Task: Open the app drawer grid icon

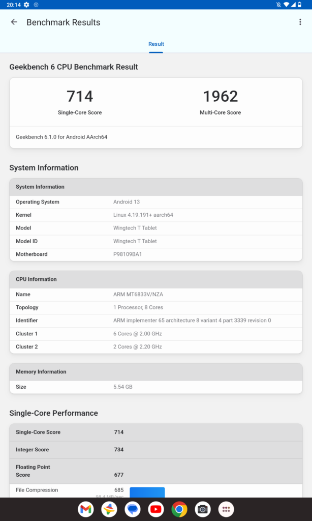Action: (x=226, y=509)
